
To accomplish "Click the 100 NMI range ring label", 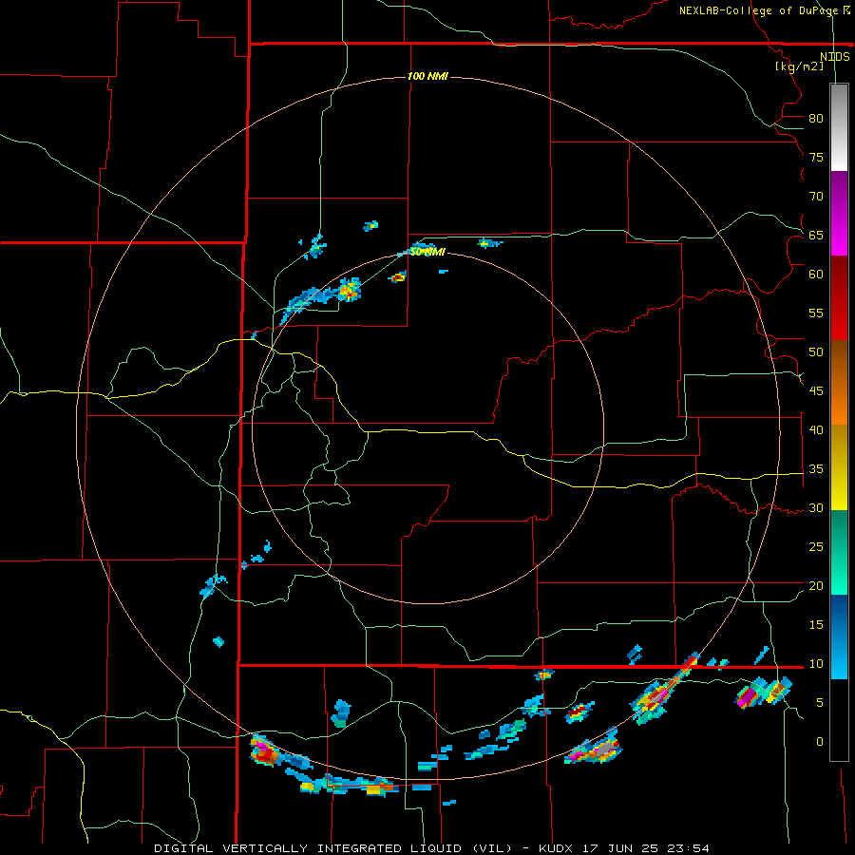I will click(x=427, y=76).
